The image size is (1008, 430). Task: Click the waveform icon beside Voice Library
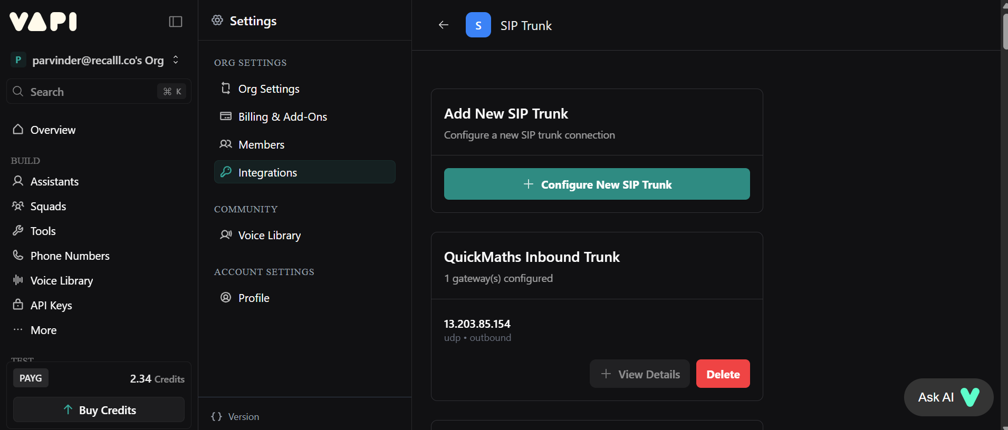point(18,280)
